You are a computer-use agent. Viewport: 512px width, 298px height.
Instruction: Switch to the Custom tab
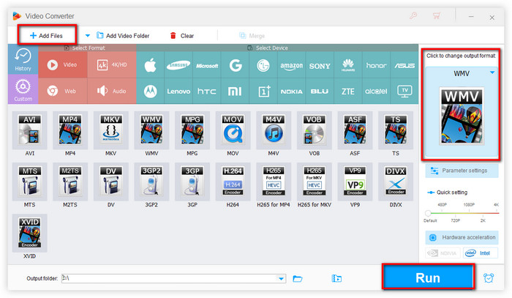[x=23, y=89]
